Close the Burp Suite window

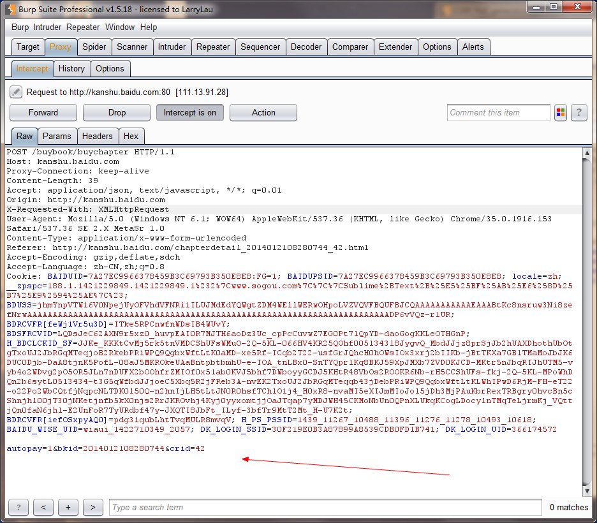pyautogui.click(x=577, y=7)
